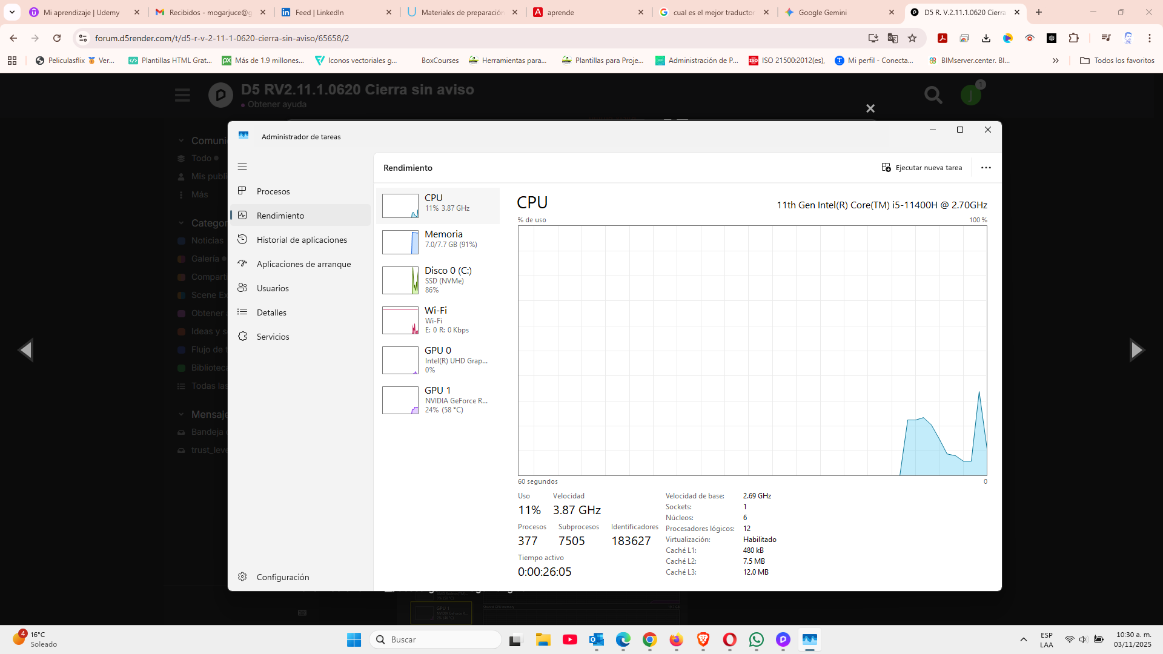The image size is (1163, 654).
Task: Open the Detalles list icon
Action: [242, 312]
